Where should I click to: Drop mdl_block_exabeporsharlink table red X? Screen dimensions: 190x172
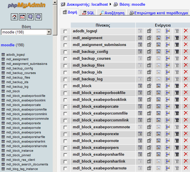[x=186, y=161]
